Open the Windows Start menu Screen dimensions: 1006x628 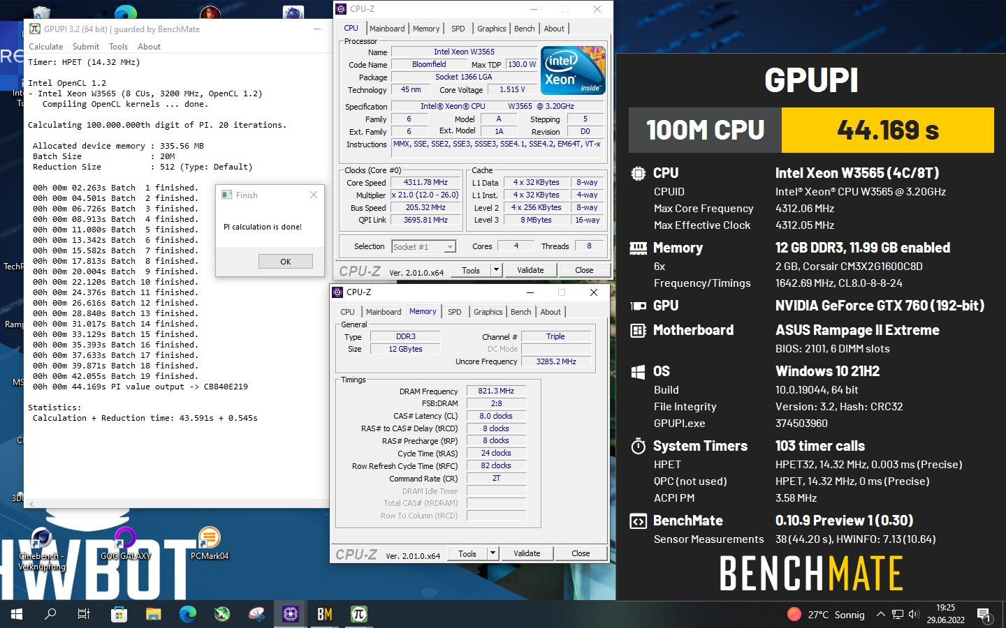coord(17,614)
